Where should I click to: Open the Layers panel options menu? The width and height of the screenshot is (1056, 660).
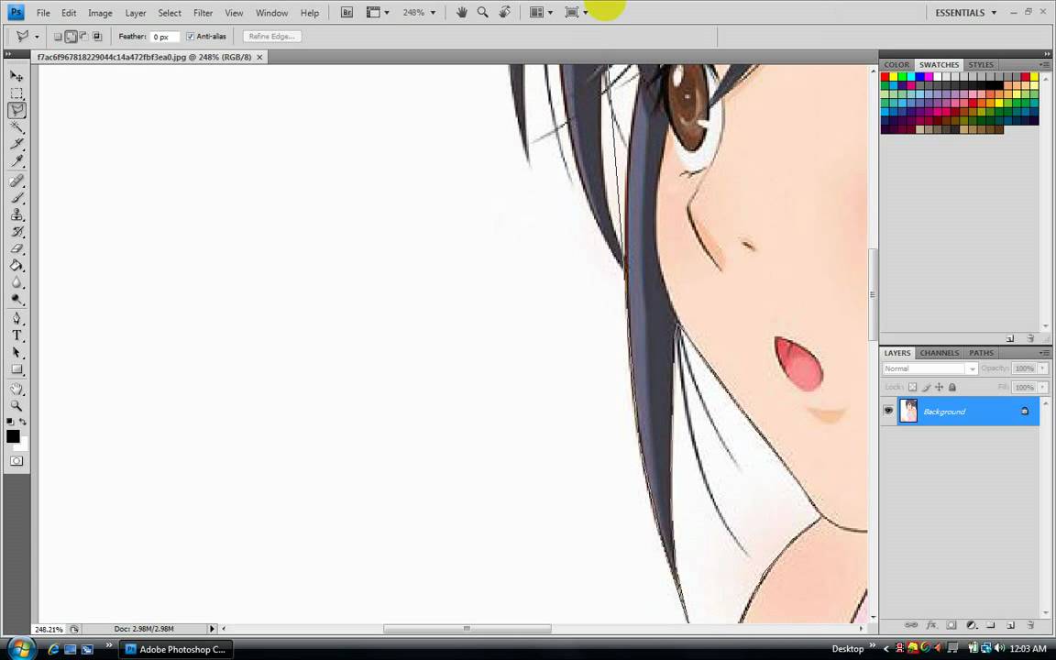point(1044,353)
